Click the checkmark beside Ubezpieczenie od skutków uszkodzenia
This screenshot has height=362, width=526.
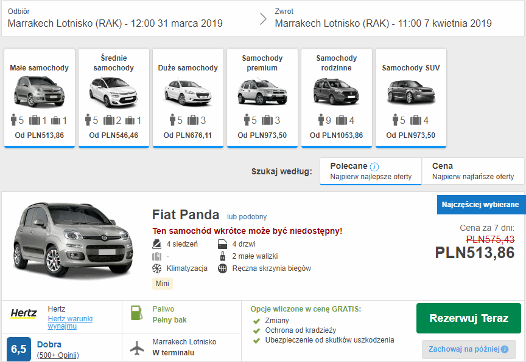coord(257,341)
